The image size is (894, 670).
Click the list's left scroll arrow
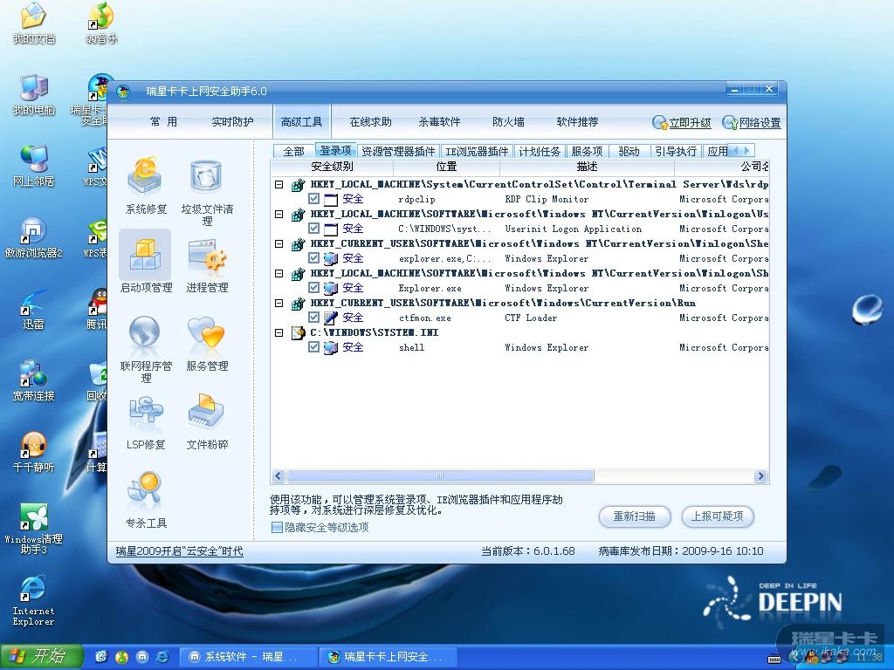tap(279, 475)
